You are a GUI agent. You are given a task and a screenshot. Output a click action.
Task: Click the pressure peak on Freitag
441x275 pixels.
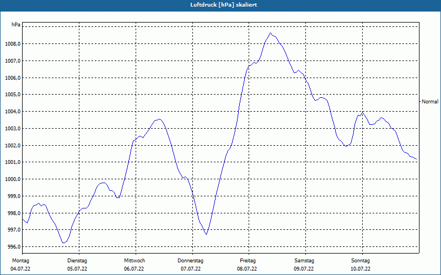click(x=271, y=33)
